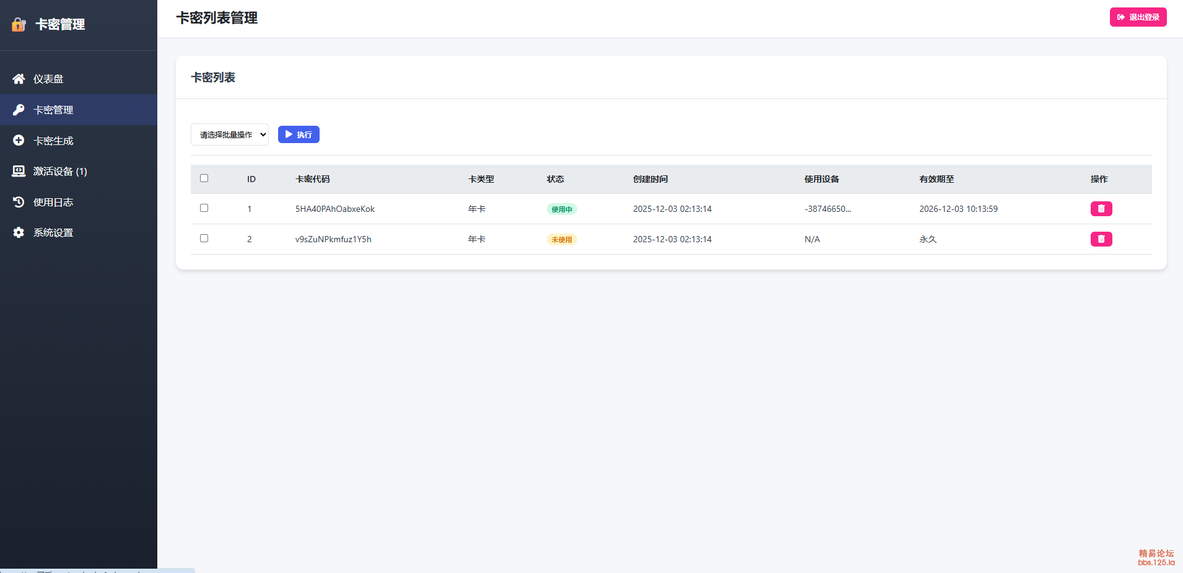Screen dimensions: 1183x573
Task: Click the 使用中 status badge
Action: pos(562,209)
